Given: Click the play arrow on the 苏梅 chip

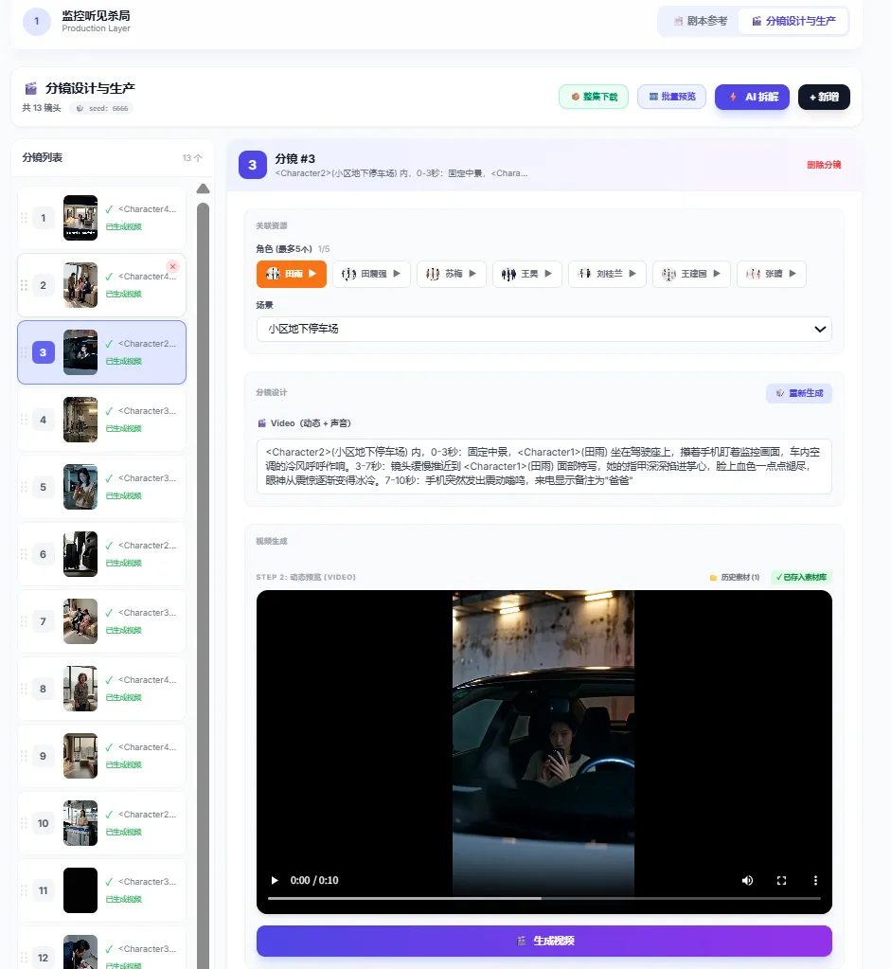Looking at the screenshot, I should 472,273.
